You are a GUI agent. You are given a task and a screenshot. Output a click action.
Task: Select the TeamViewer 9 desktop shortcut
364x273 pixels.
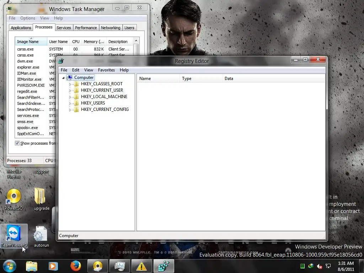point(14,236)
